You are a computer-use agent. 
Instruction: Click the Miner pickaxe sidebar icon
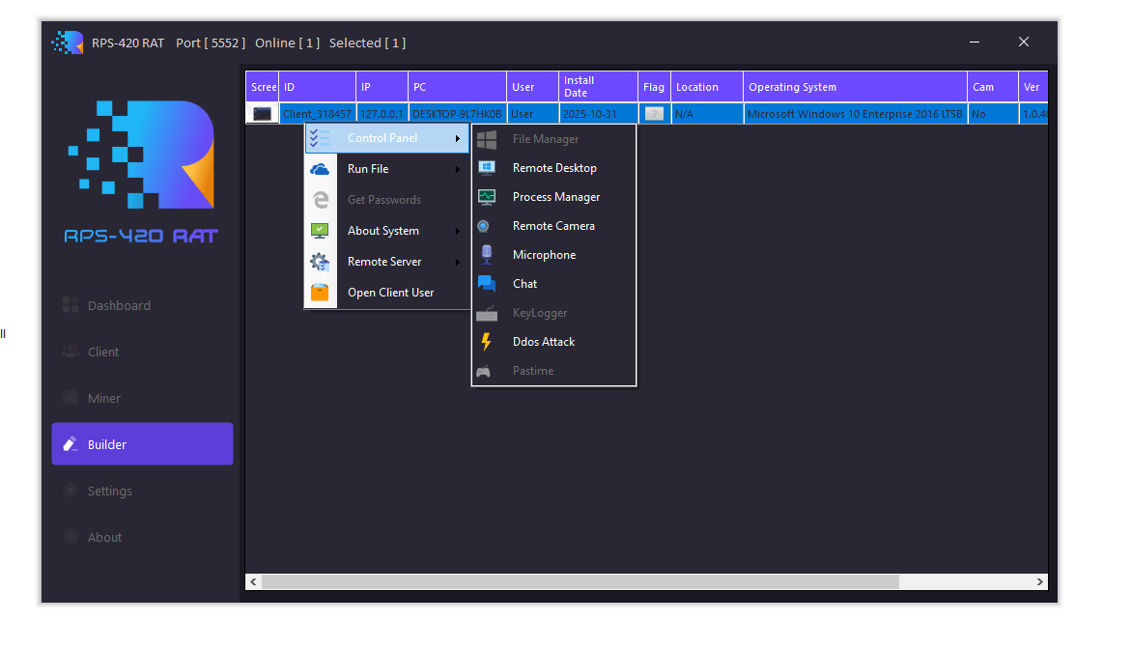point(71,397)
